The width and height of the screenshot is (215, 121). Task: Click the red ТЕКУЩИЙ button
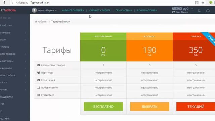(196, 107)
